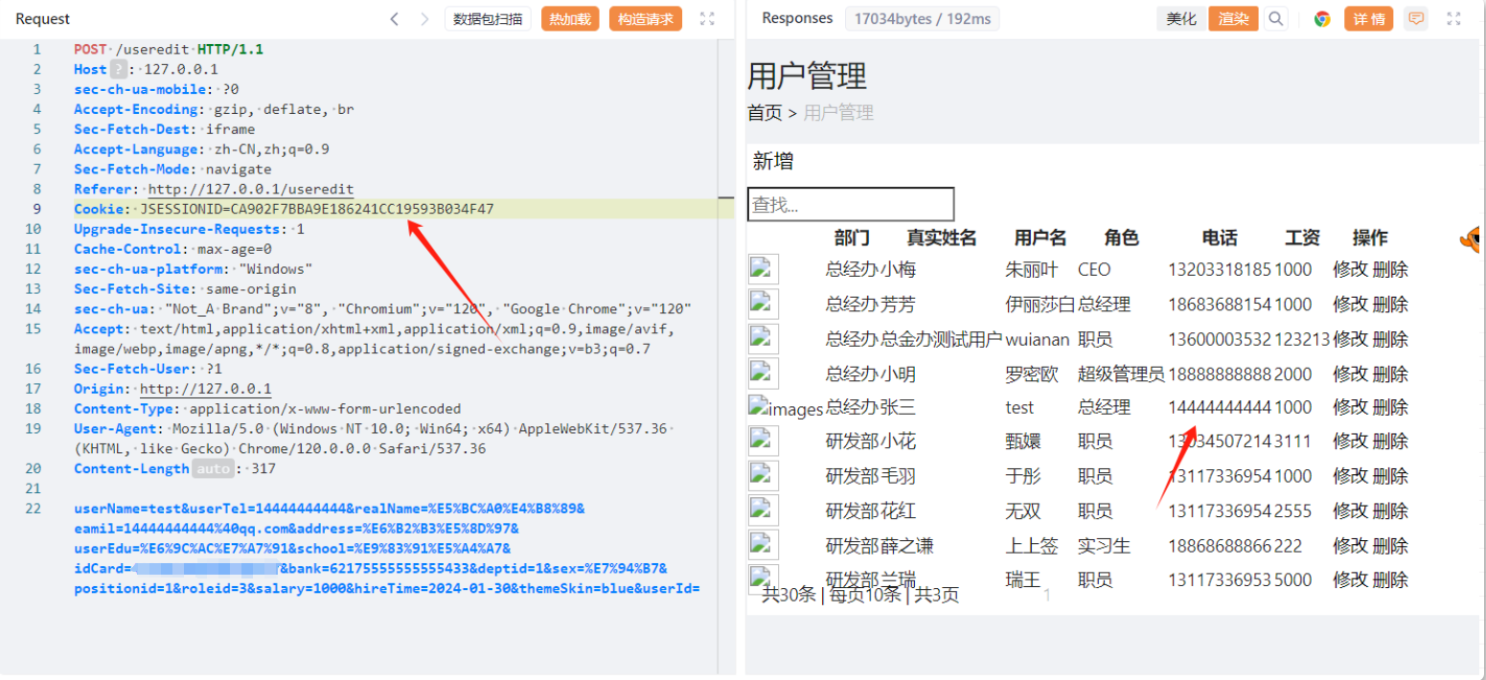Click 新增 to add a user
The image size is (1486, 680).
tap(773, 162)
